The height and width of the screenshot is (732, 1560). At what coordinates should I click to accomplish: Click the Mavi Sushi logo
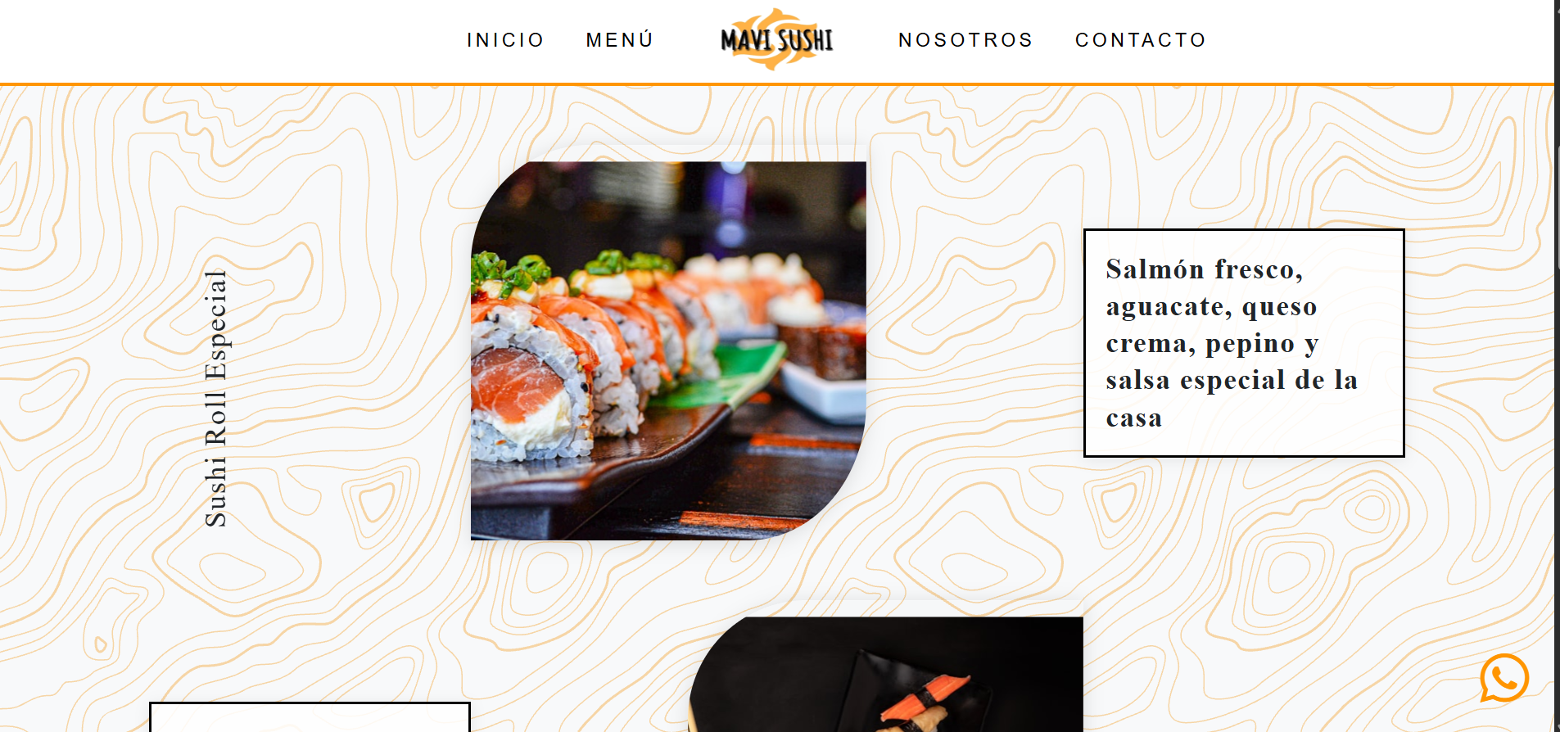[776, 39]
